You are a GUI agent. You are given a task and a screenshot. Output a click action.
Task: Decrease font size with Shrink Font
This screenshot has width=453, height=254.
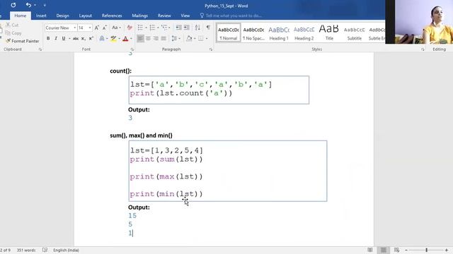(x=105, y=28)
